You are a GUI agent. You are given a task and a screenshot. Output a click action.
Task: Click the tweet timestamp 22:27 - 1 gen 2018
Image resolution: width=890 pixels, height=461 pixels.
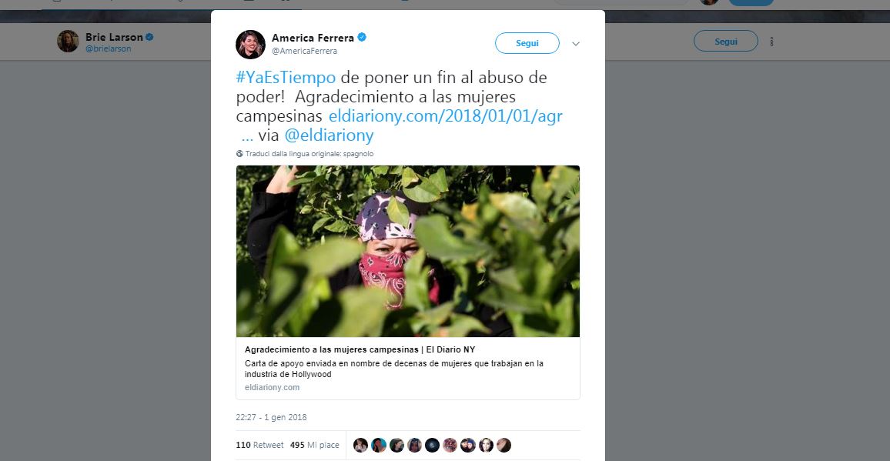click(x=271, y=417)
